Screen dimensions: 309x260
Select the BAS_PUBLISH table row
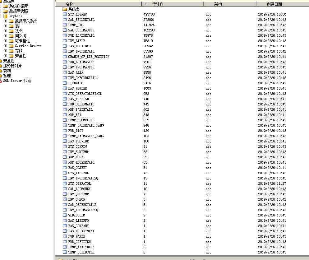(78, 99)
